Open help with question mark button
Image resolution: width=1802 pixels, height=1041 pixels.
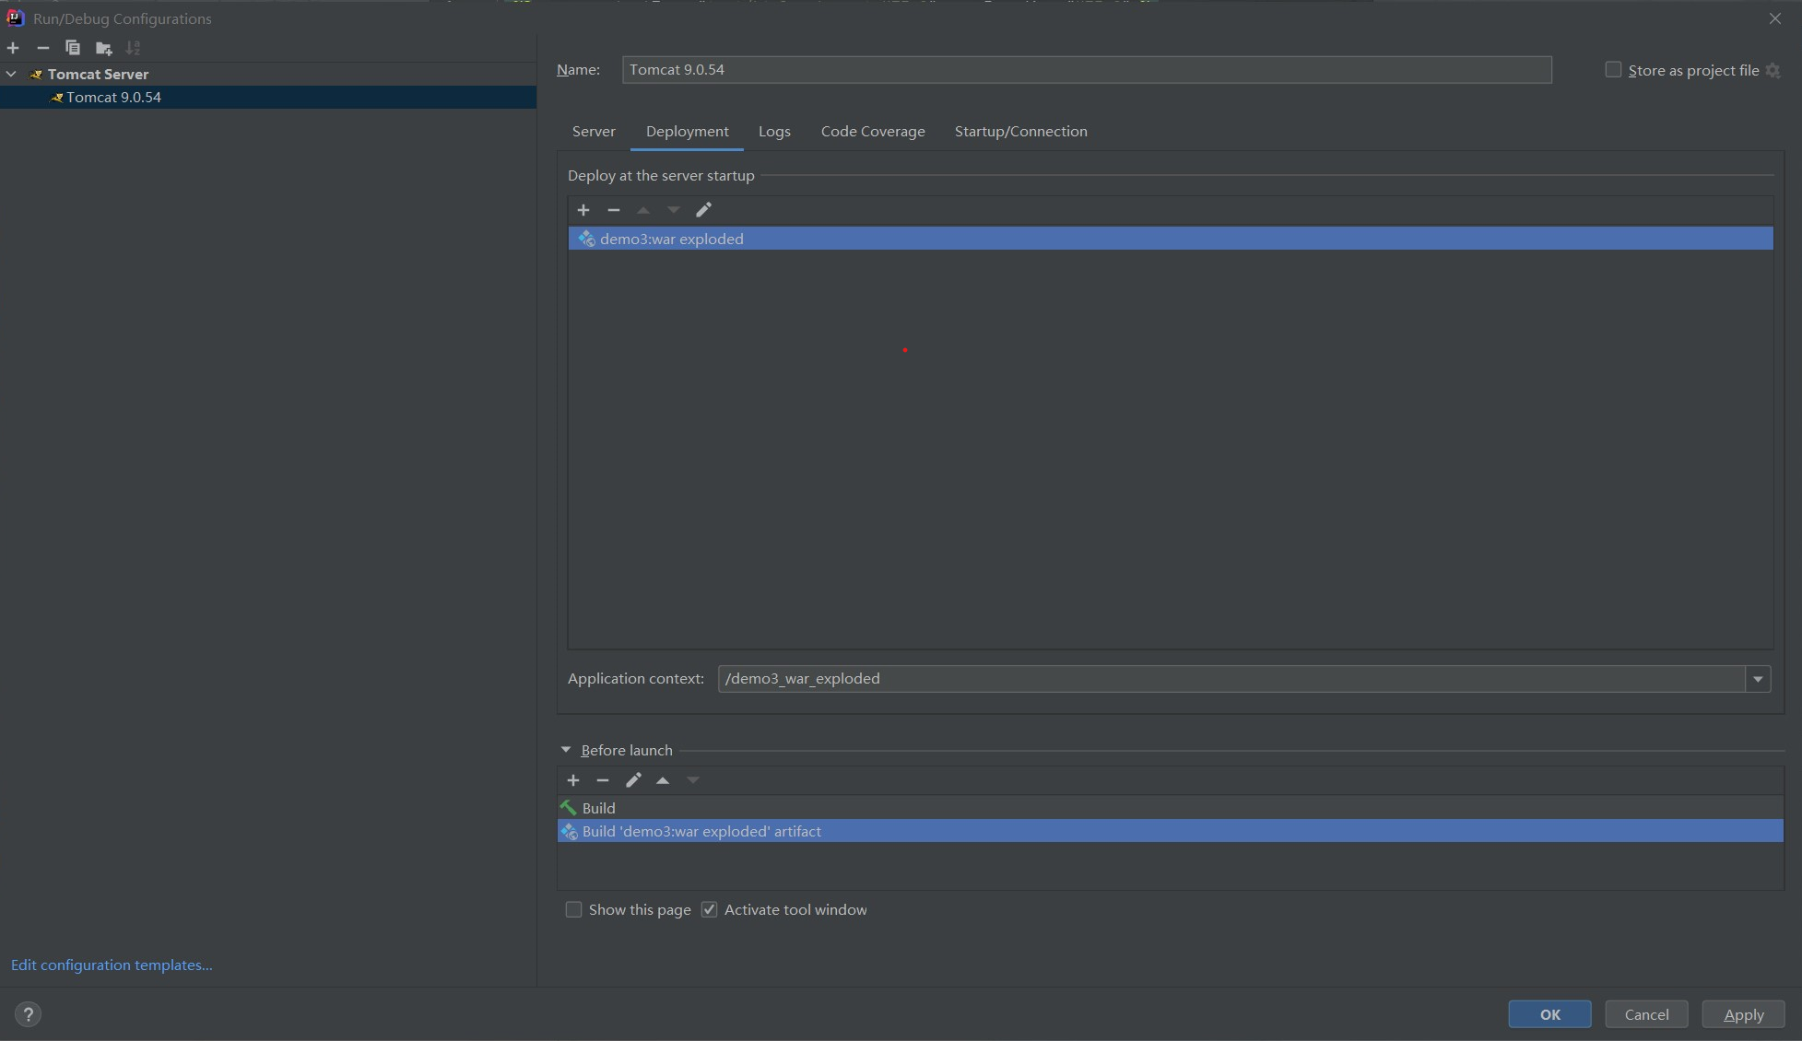click(29, 1014)
